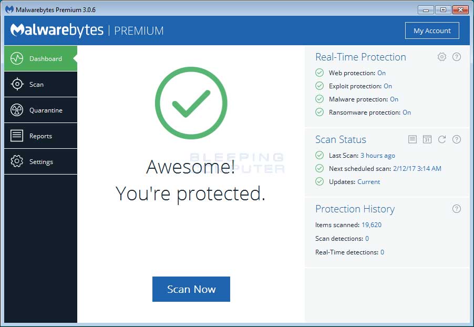Open Real-Time Protection settings gear

pos(442,57)
